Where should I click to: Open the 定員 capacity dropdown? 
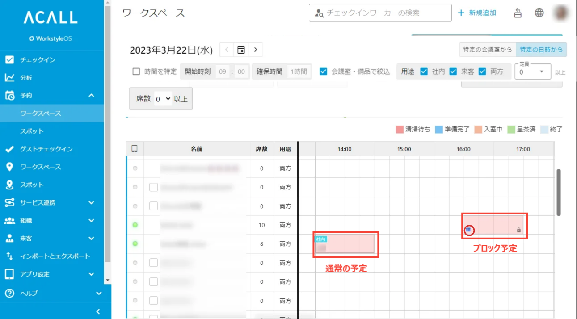(533, 71)
